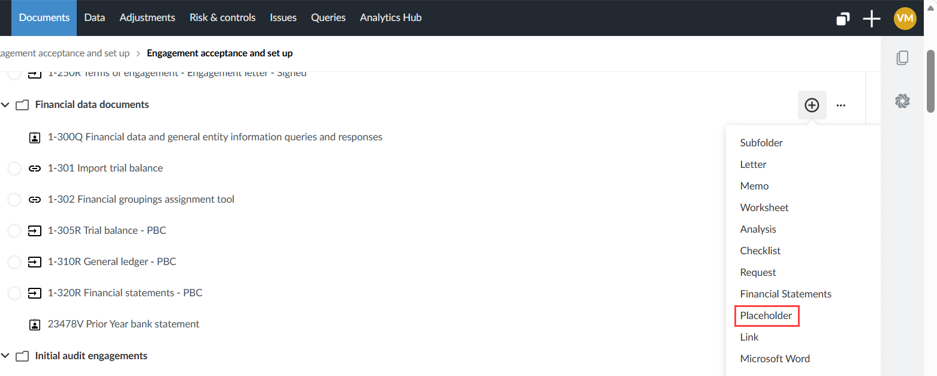
Task: Switch to the Data tab
Action: click(95, 17)
